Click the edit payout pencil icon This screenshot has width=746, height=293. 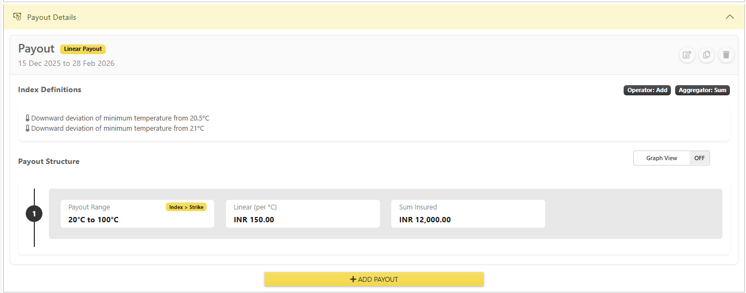click(x=686, y=55)
